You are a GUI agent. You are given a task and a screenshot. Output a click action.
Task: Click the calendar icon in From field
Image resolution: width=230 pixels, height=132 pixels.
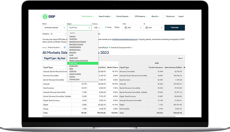tap(126, 28)
